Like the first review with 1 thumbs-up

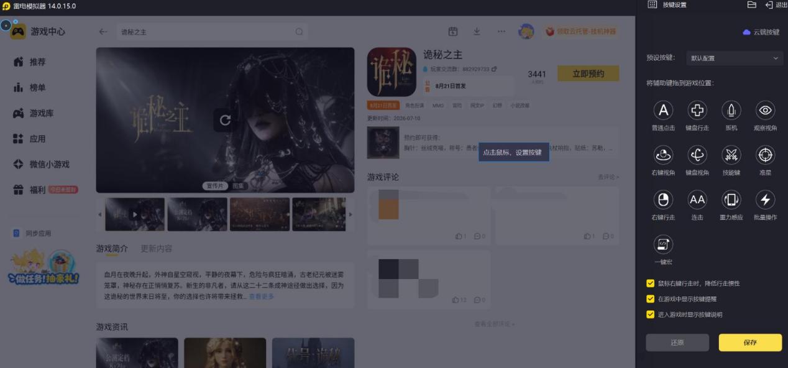tap(460, 236)
